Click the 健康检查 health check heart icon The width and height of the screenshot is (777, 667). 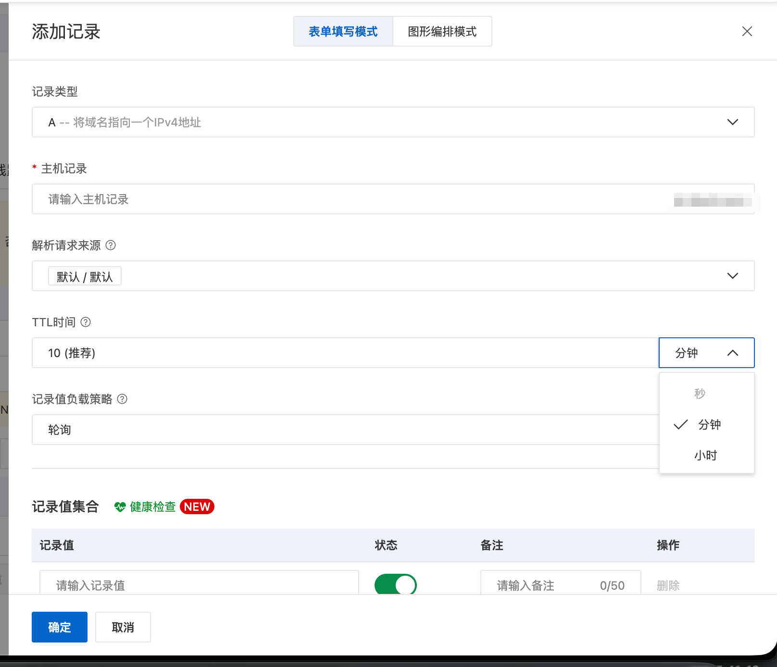click(x=119, y=506)
